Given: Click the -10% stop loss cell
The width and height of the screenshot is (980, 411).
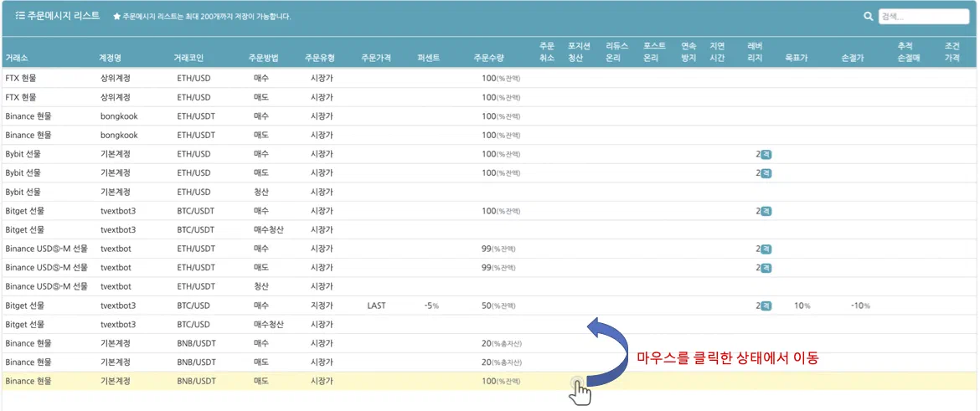Looking at the screenshot, I should click(x=860, y=306).
